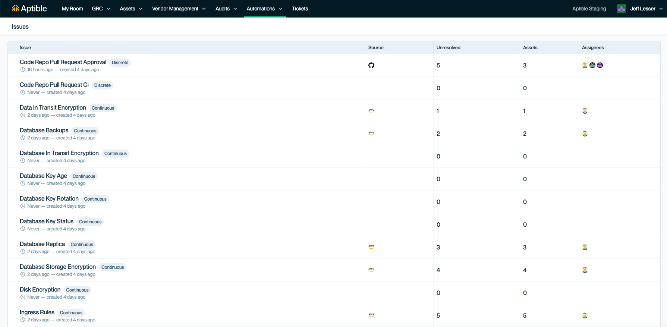Click clock icon under Database Backups
This screenshot has height=327, width=667.
23,138
